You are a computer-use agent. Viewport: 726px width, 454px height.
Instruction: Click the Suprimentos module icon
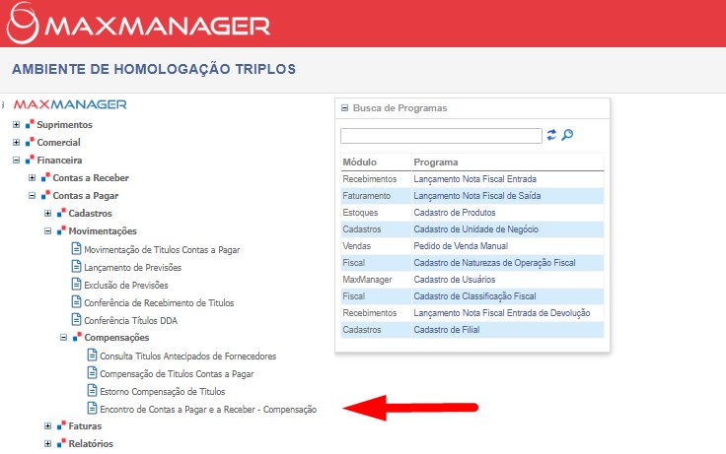click(x=31, y=124)
